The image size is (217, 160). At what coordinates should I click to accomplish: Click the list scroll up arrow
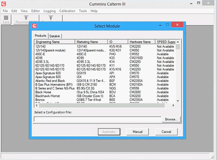click(x=178, y=42)
